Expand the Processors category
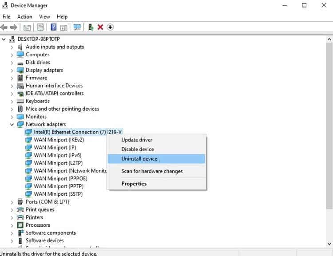This screenshot has width=333, height=256. coord(12,225)
